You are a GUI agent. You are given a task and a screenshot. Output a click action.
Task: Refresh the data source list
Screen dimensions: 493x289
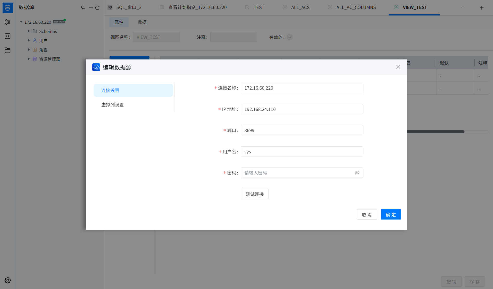point(97,8)
